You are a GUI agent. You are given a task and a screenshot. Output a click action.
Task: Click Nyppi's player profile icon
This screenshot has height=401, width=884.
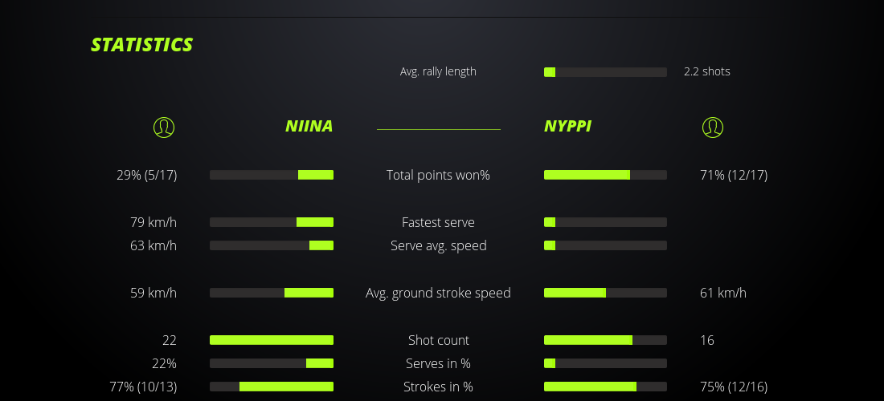click(712, 127)
